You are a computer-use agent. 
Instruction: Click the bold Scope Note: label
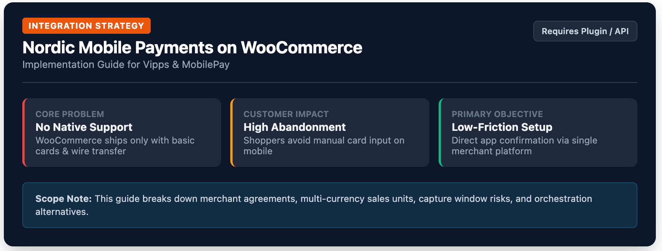[x=63, y=199]
